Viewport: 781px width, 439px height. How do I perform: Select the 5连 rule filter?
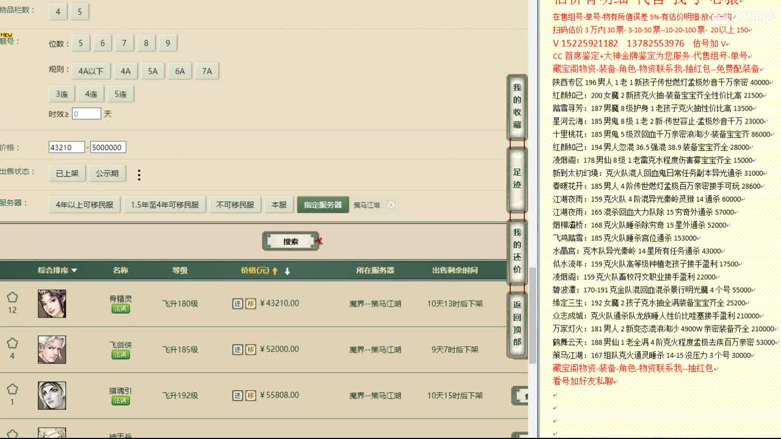coord(121,94)
